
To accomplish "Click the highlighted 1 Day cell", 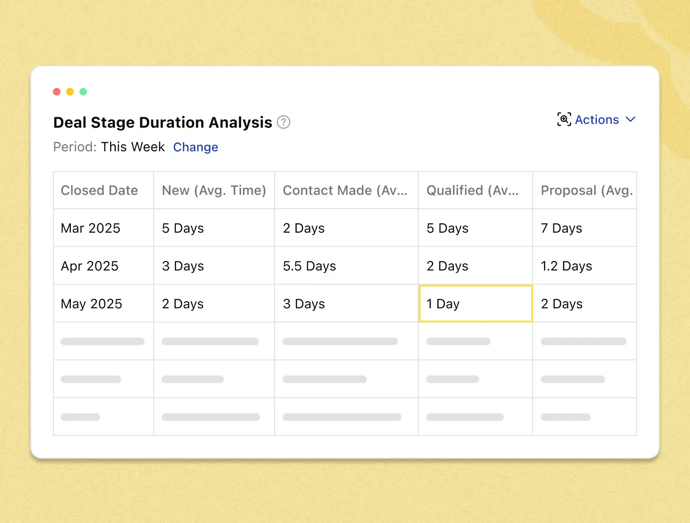I will click(475, 304).
